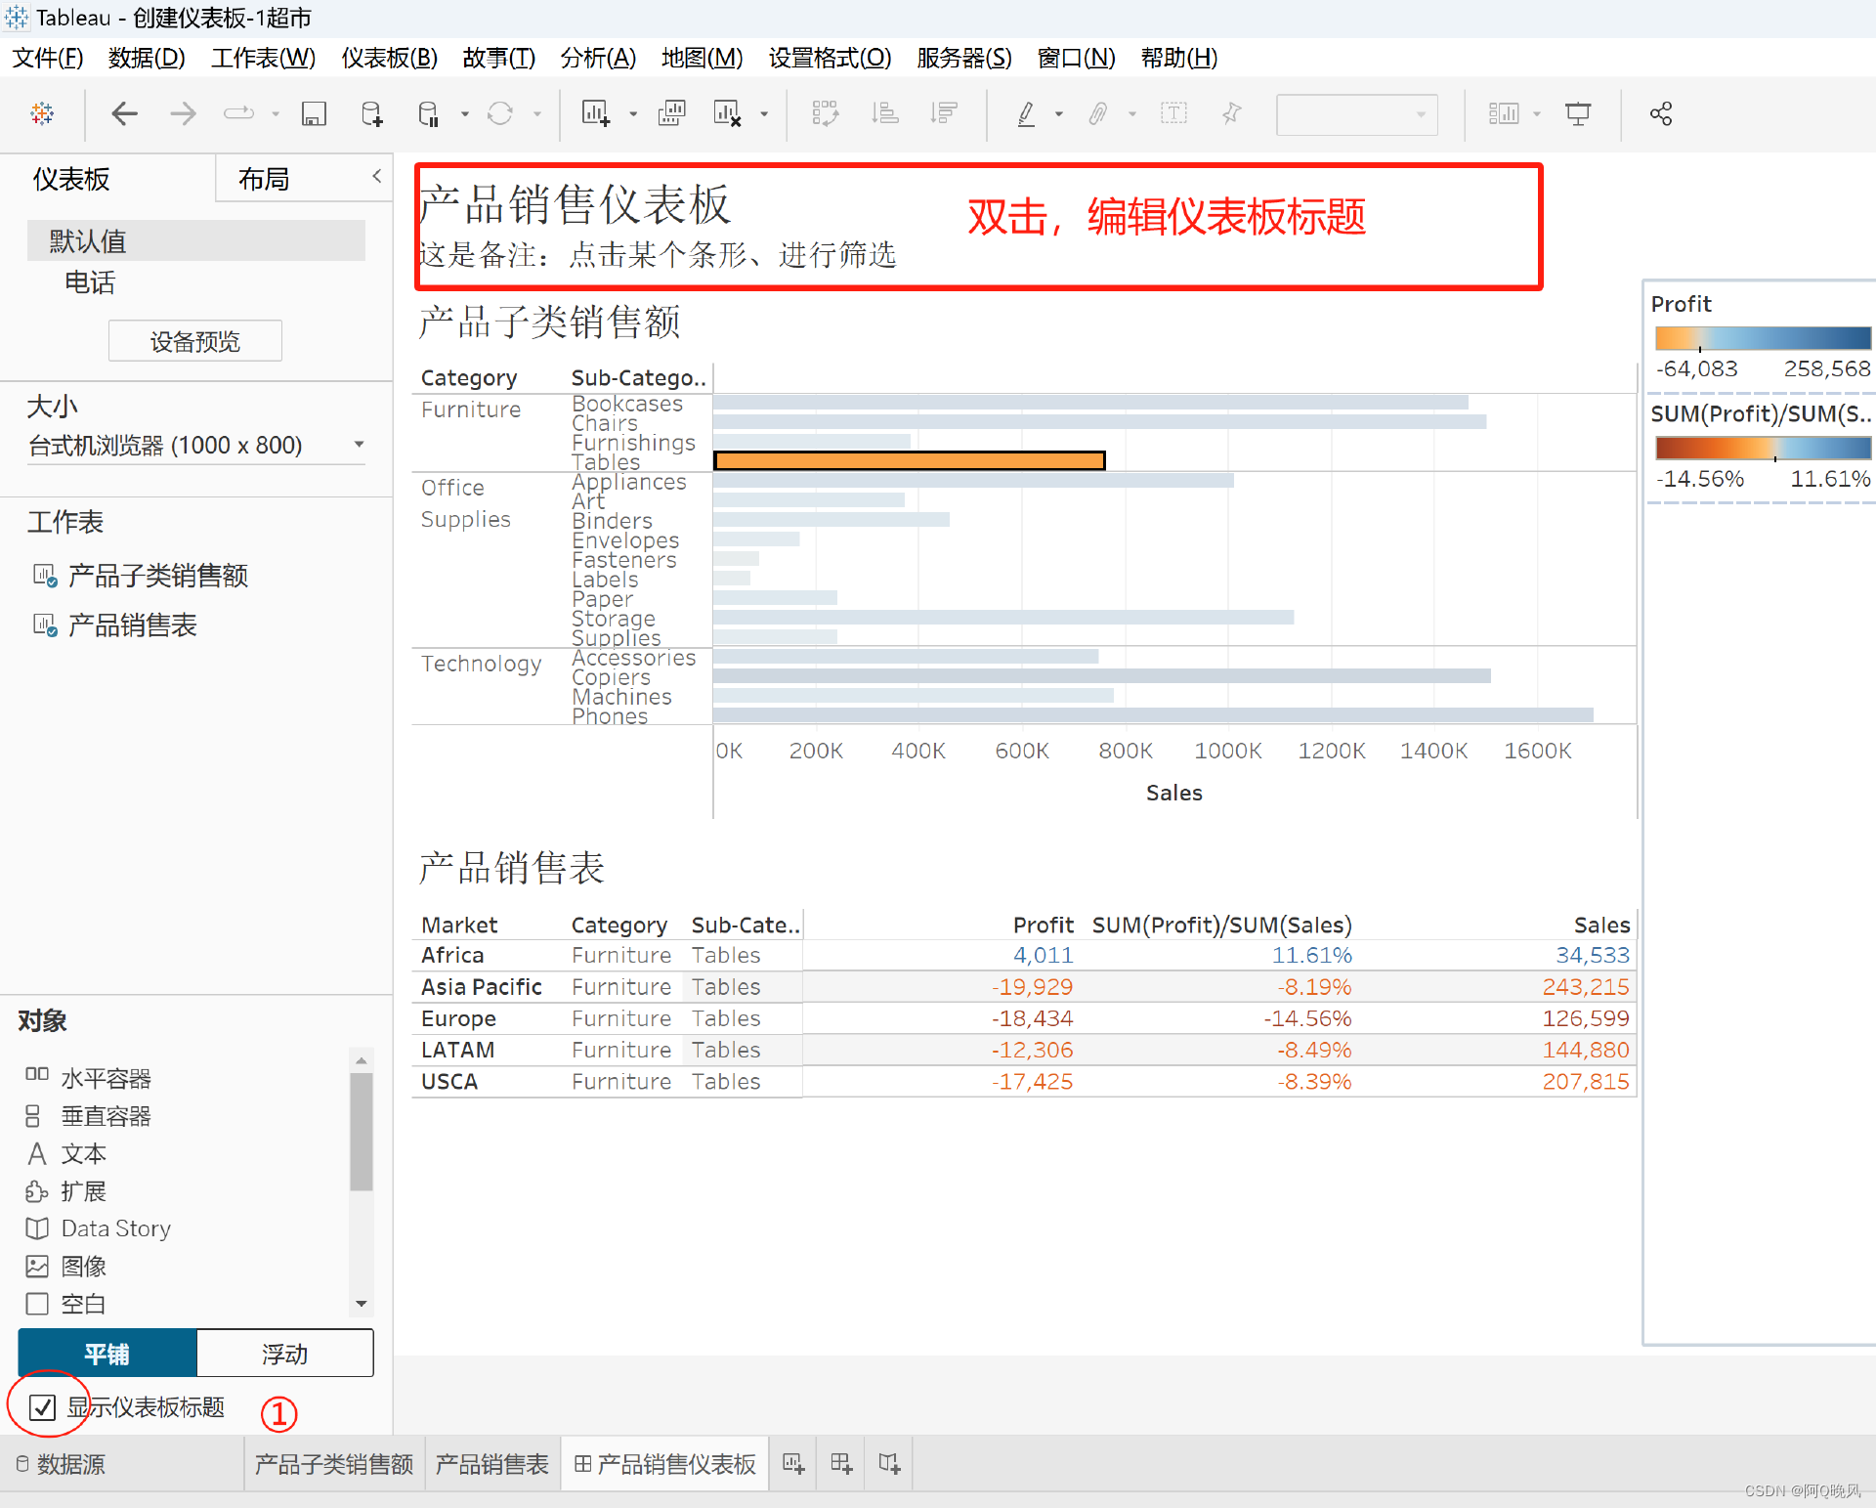Click New Story icon in bottom tabs
This screenshot has width=1876, height=1508.
point(889,1463)
